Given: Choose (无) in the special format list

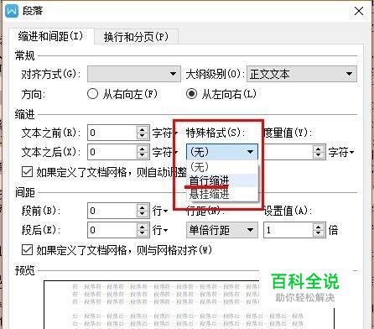Looking at the screenshot, I should tap(222, 167).
